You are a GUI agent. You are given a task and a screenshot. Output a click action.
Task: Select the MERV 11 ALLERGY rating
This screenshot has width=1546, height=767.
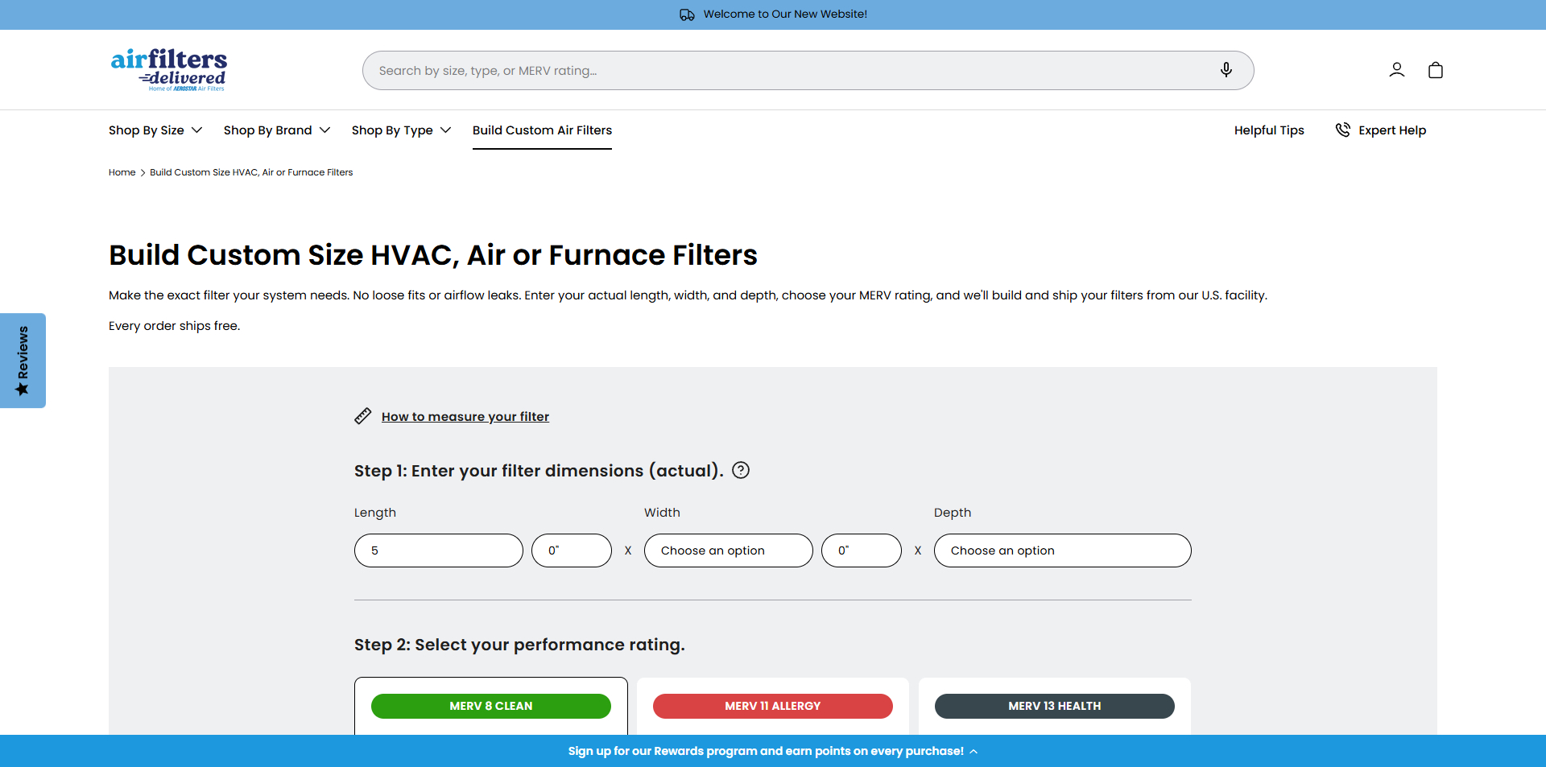point(772,706)
